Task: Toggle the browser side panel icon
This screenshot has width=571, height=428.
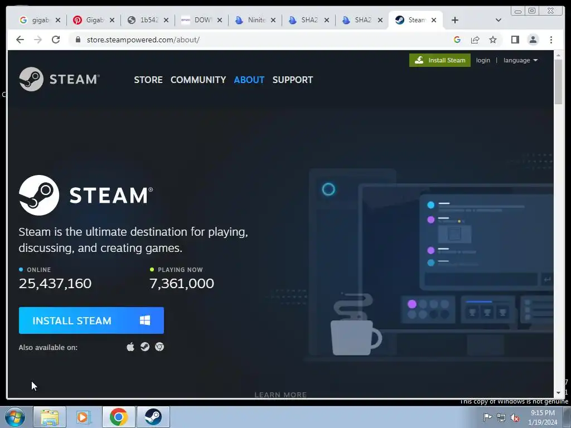Action: (515, 40)
